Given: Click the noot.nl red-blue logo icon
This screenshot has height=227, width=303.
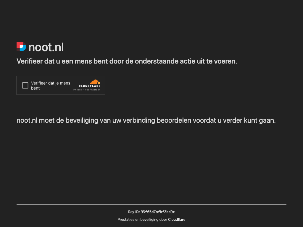Looking at the screenshot, I should (x=21, y=46).
